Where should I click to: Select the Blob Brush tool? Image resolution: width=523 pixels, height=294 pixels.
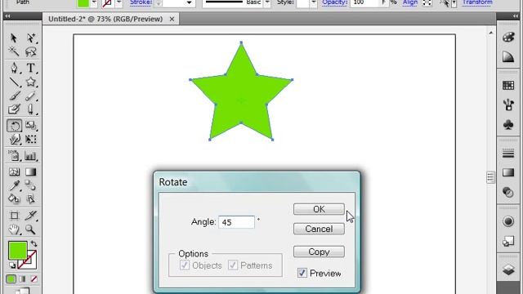click(14, 109)
